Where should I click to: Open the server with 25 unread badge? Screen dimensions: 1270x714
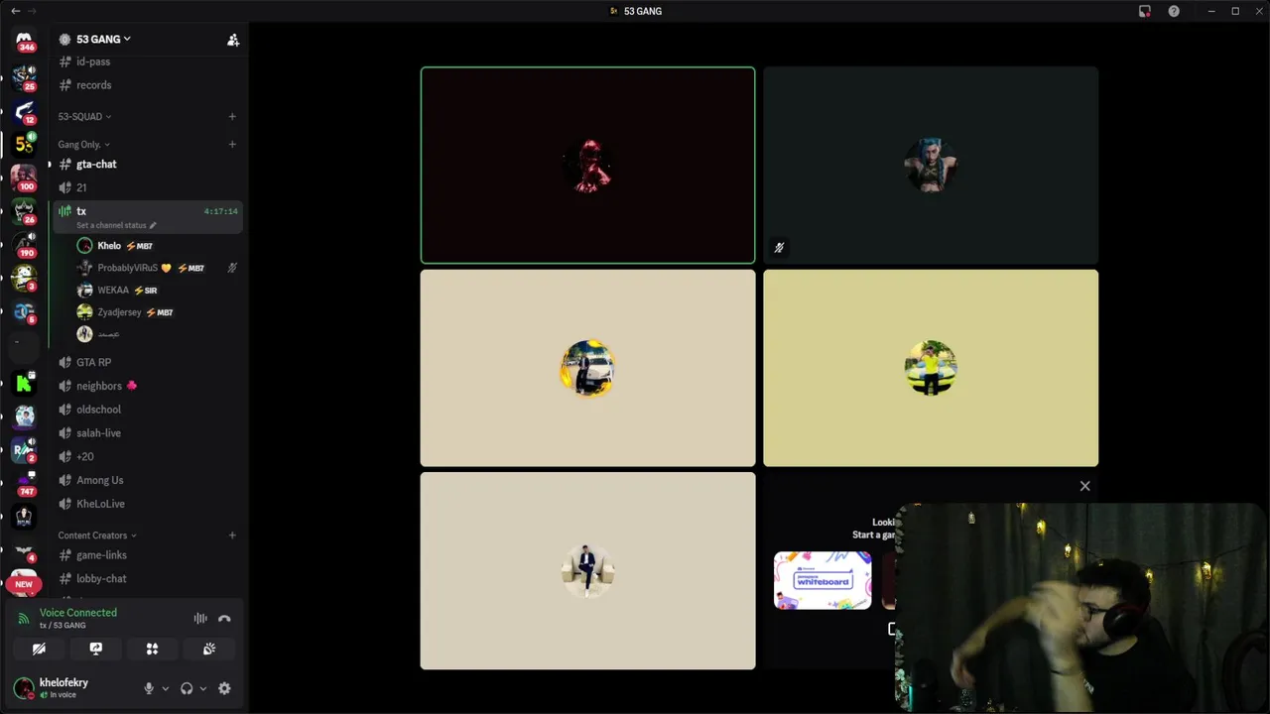tap(24, 76)
